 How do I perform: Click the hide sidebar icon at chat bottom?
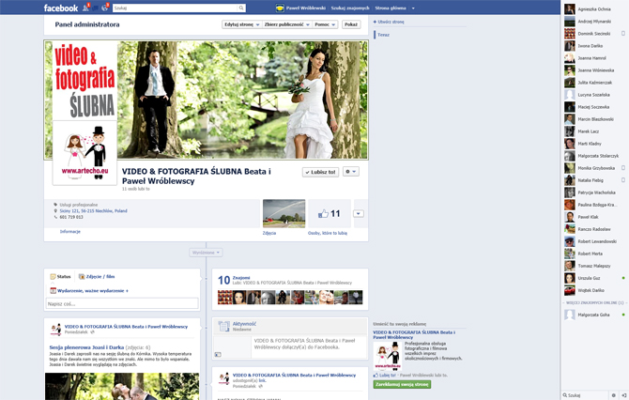coord(623,395)
